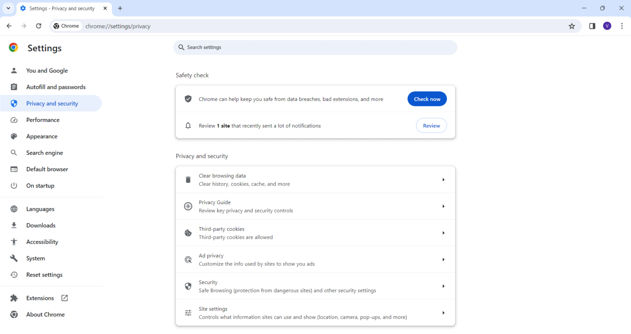Click Review for recent notifications
The width and height of the screenshot is (631, 334).
(431, 125)
